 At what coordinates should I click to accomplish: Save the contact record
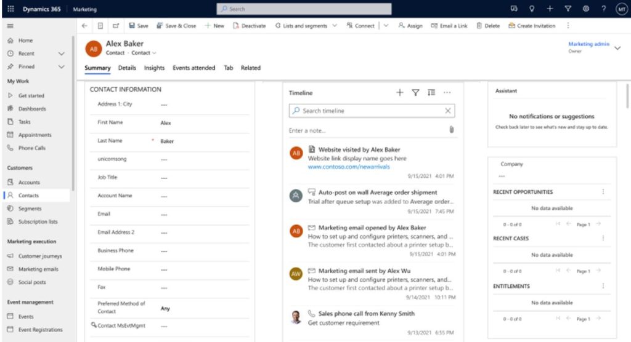(x=139, y=26)
